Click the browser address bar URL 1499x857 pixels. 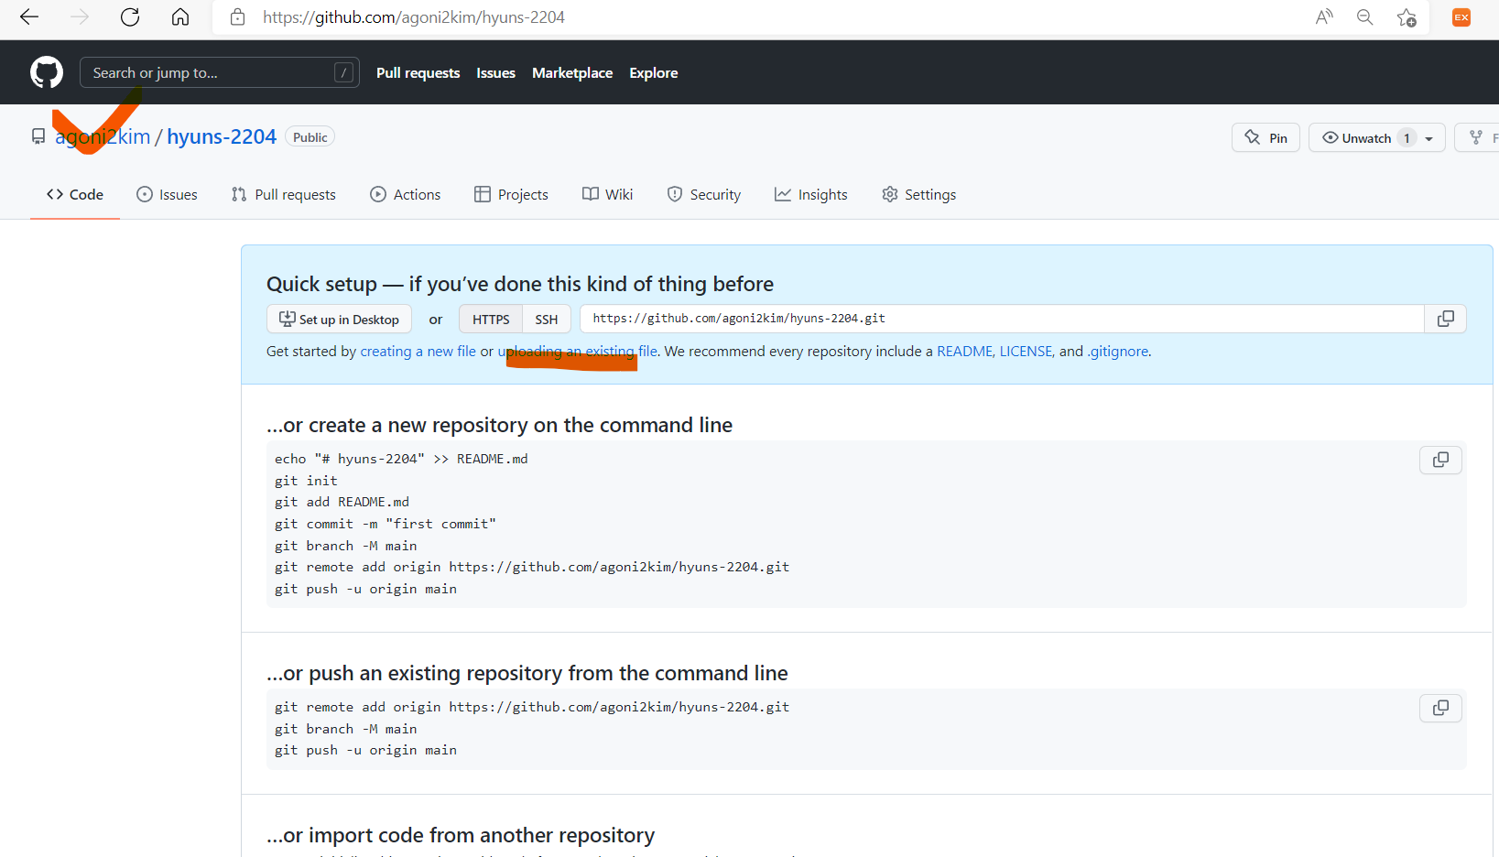[x=414, y=16]
